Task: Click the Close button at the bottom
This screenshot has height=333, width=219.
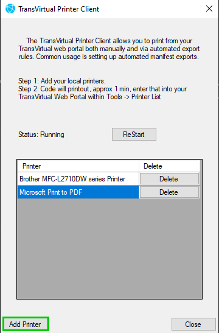Action: click(x=193, y=324)
